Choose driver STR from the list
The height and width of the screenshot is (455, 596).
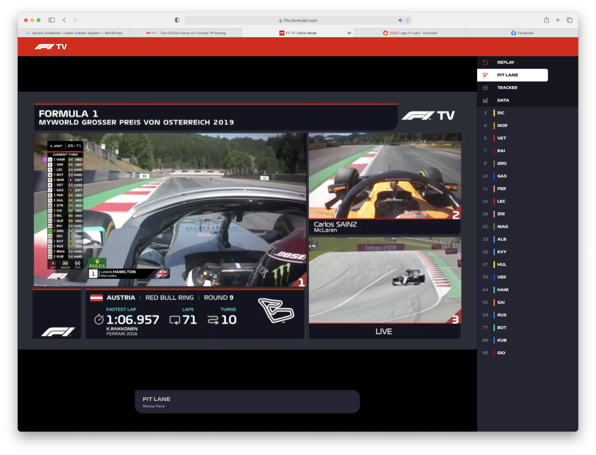tap(512, 214)
